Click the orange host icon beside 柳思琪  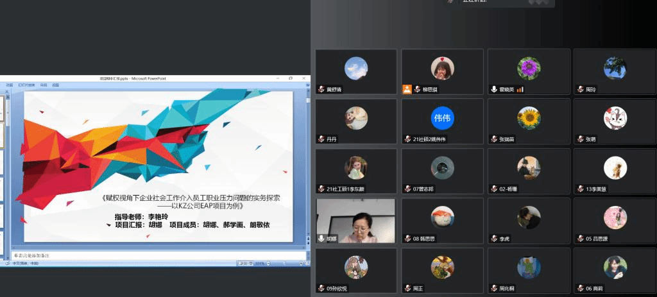click(407, 90)
